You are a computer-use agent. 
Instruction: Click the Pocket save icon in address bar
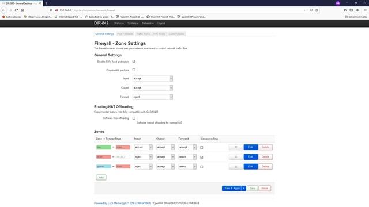tap(311, 10)
